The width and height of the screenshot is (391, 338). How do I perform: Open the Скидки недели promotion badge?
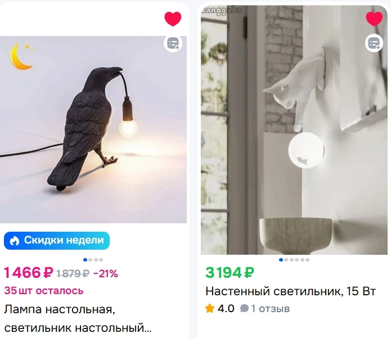click(x=57, y=241)
